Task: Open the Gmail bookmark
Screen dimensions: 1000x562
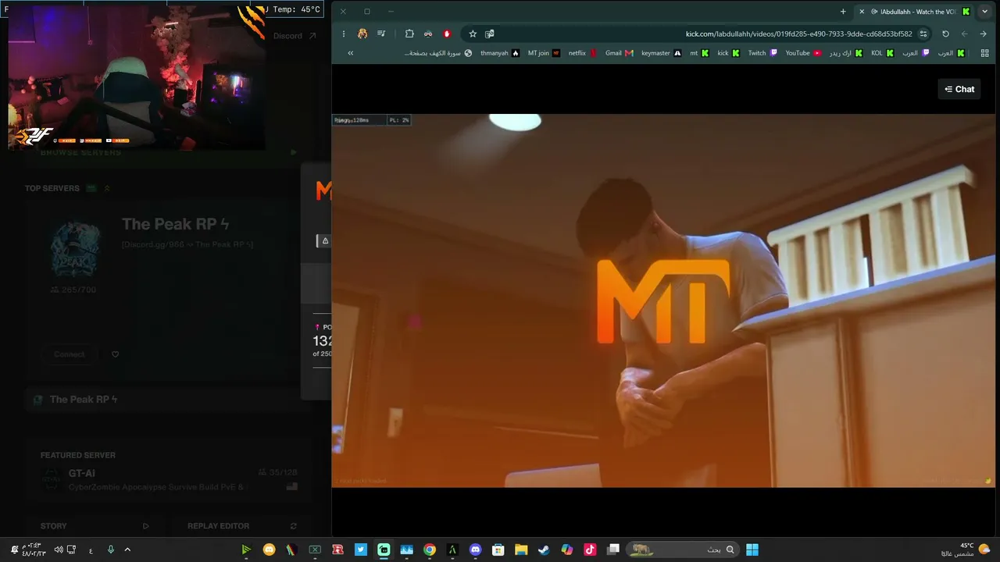Action: pyautogui.click(x=619, y=53)
